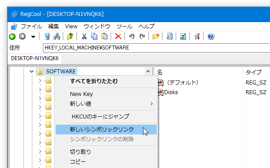Select the DESKTOP-N1VNQK6 tab
270x168 pixels.
click(35, 58)
